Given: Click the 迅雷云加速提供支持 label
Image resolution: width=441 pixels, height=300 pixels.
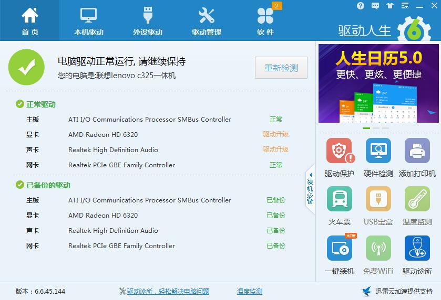Looking at the screenshot, I should [x=404, y=291].
